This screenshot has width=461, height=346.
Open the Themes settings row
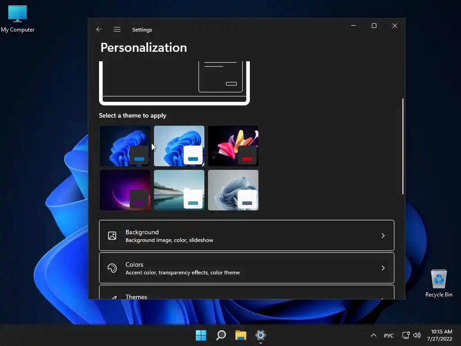point(247,292)
